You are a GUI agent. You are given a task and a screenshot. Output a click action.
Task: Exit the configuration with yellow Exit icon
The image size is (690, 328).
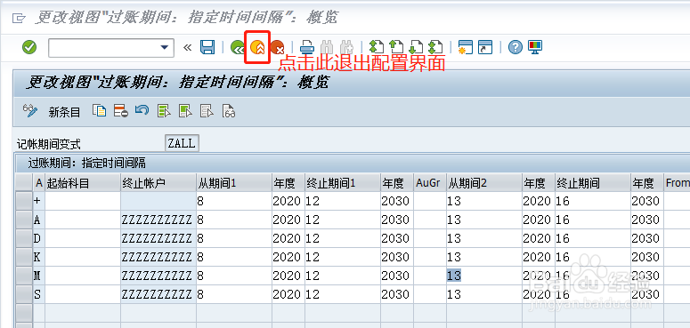tap(257, 47)
